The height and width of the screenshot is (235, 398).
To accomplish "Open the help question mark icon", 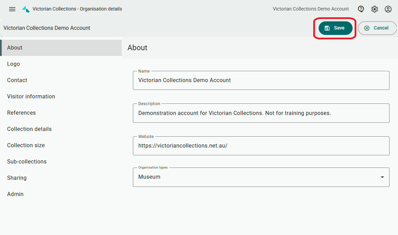I will tap(361, 9).
